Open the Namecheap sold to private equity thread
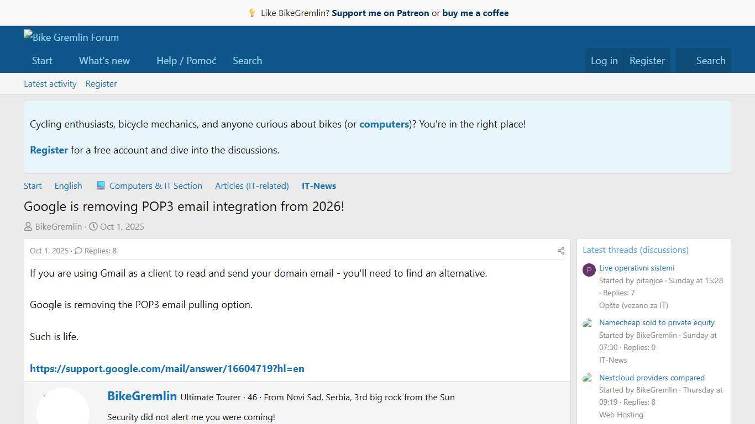Viewport: 755px width, 424px height. click(657, 322)
